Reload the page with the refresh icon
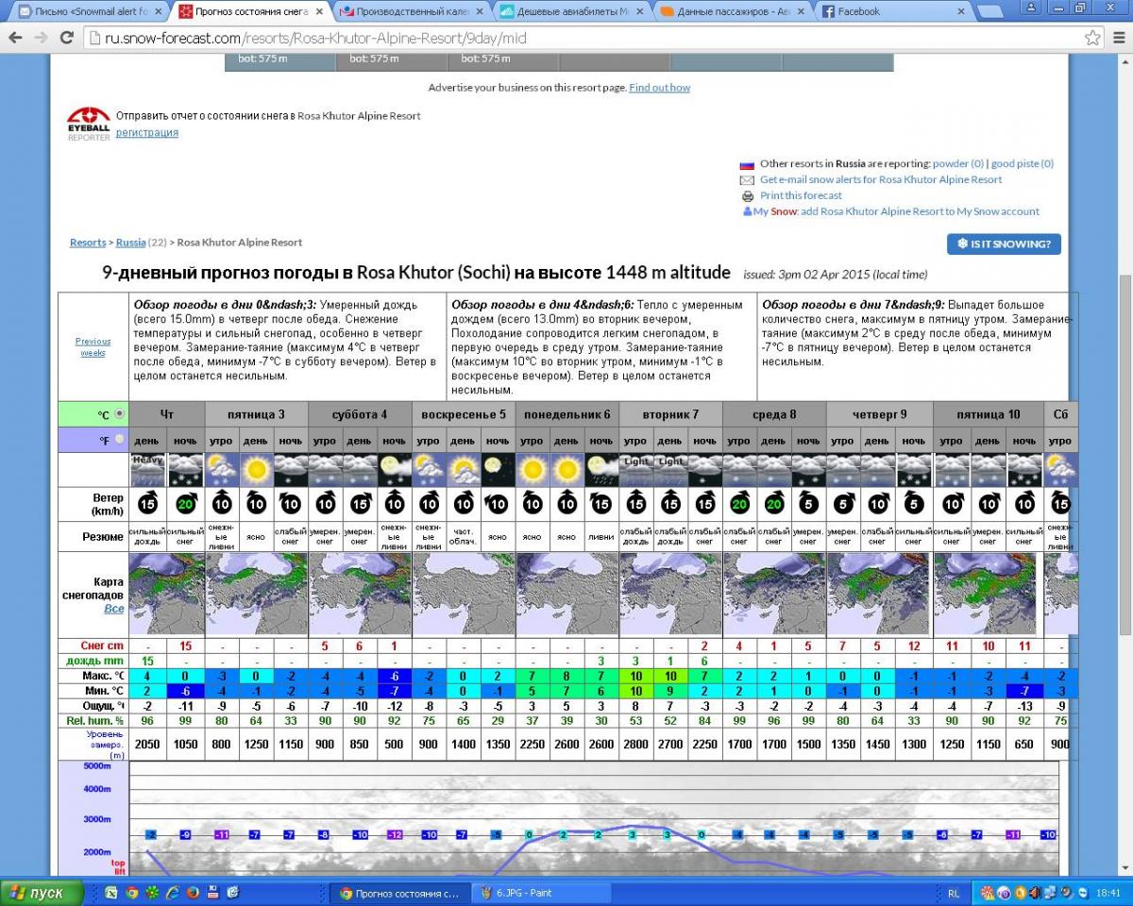The height and width of the screenshot is (906, 1133). (x=66, y=39)
